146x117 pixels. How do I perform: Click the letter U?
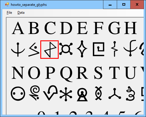click(x=131, y=73)
